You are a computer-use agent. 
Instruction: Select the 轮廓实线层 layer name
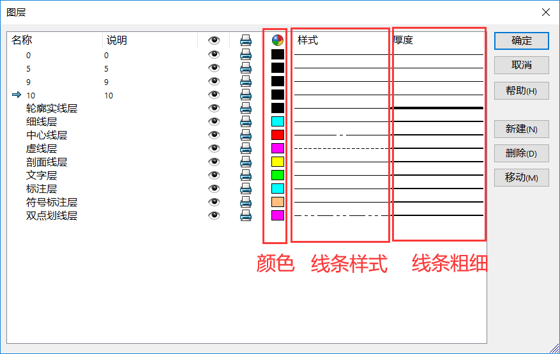pos(52,108)
